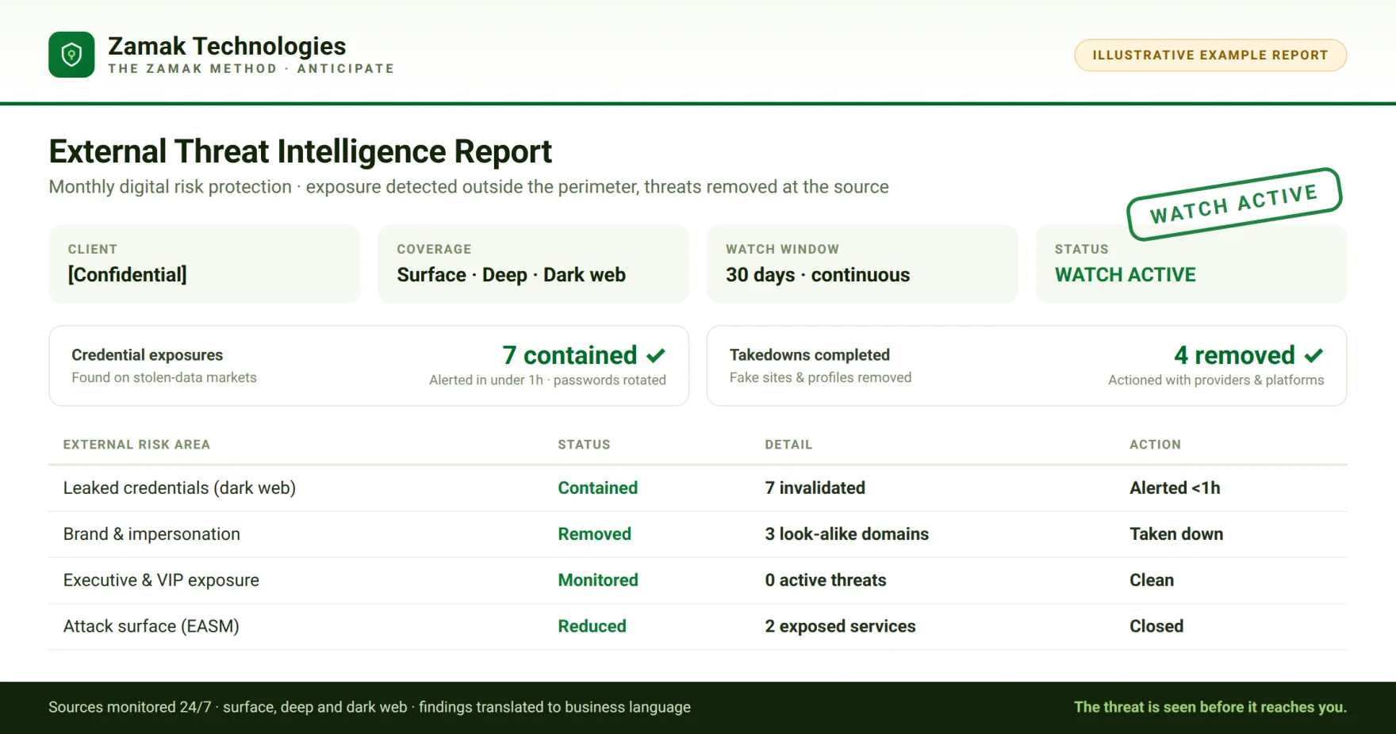Select the Leaked credentials (dark web) row
The width and height of the screenshot is (1396, 734).
[698, 488]
